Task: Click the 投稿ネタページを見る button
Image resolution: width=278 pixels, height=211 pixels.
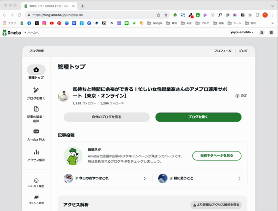Action: pyautogui.click(x=217, y=156)
